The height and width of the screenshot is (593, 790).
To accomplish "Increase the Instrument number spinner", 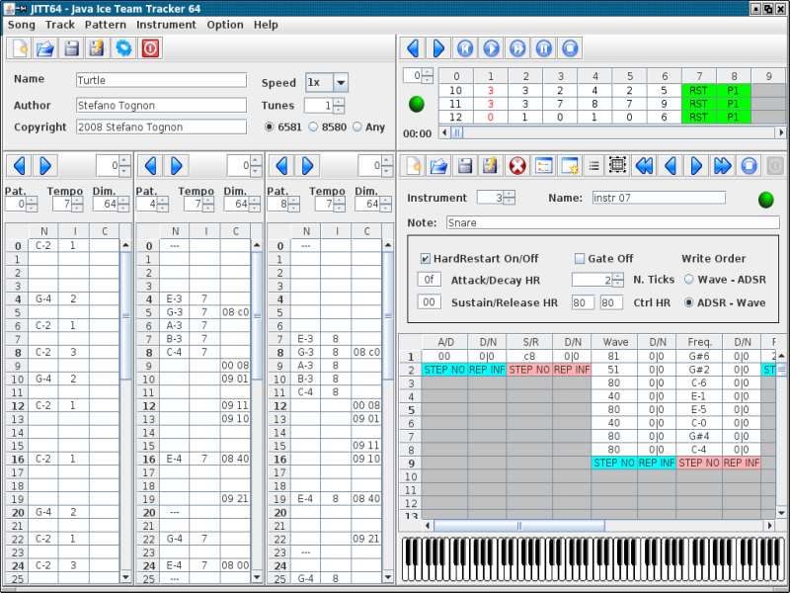I will [509, 194].
